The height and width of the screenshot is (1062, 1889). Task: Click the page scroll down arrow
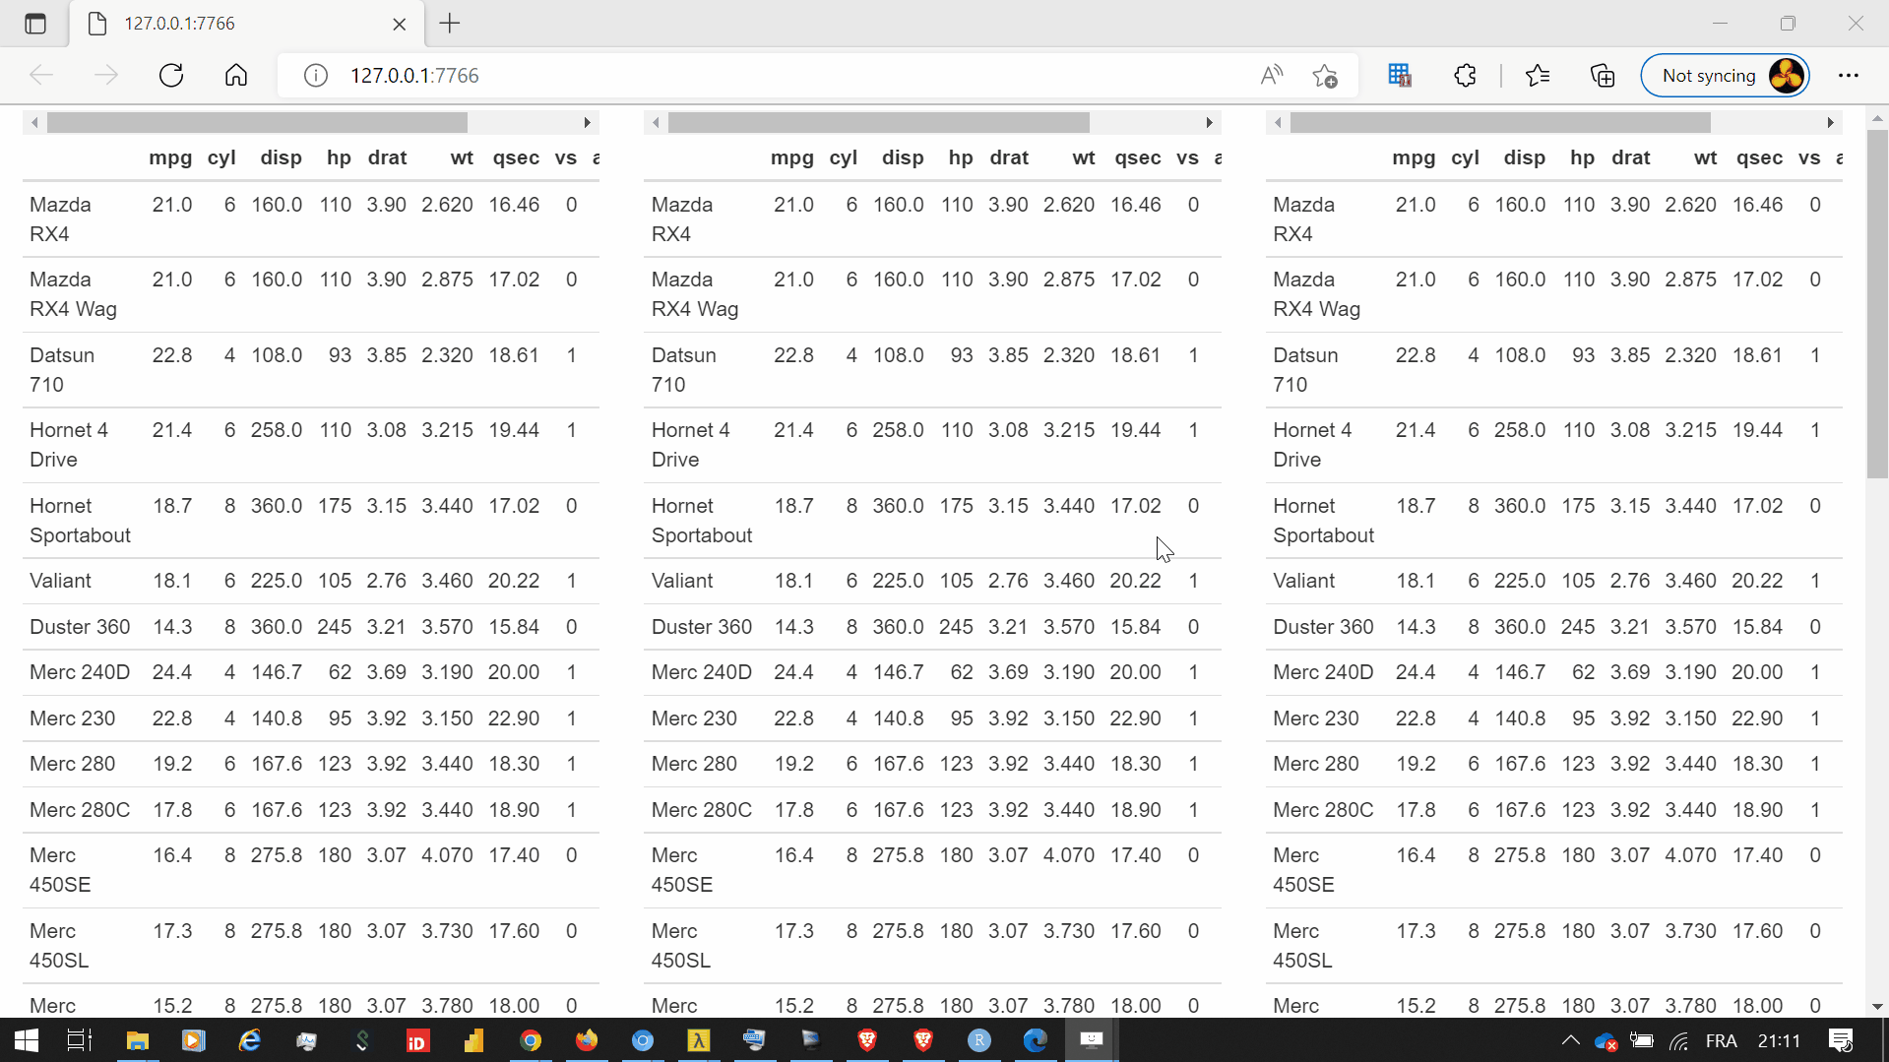(x=1877, y=1006)
